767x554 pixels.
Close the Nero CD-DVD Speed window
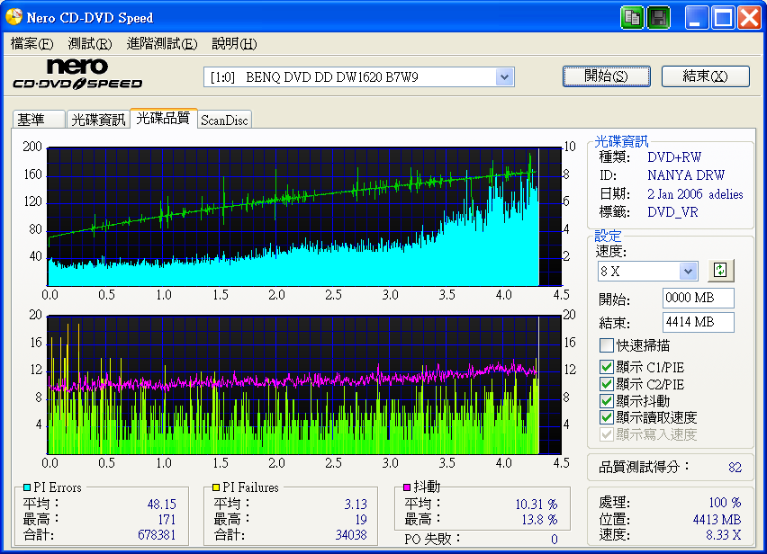coord(750,18)
